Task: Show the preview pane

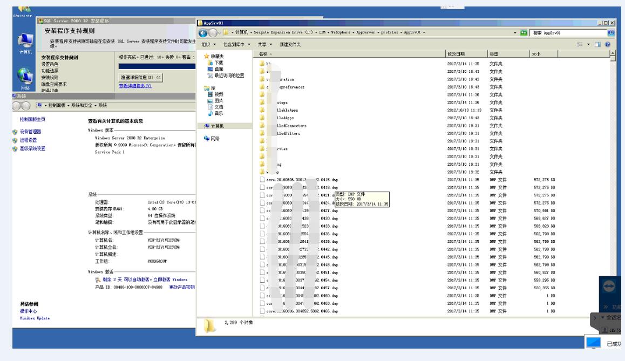Action: coord(597,44)
